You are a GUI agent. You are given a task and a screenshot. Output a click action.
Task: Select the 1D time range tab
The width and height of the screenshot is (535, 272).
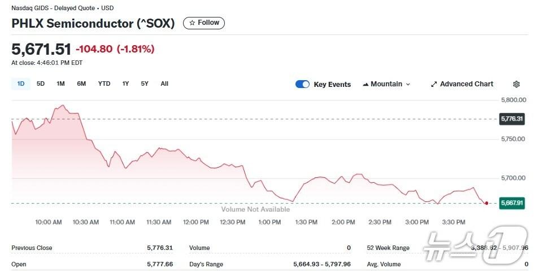(21, 84)
